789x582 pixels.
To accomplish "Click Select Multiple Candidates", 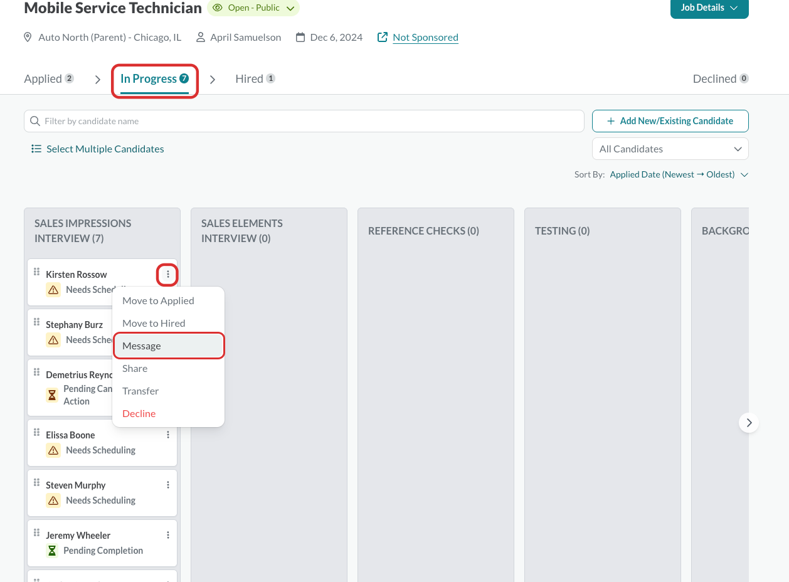I will pos(98,149).
